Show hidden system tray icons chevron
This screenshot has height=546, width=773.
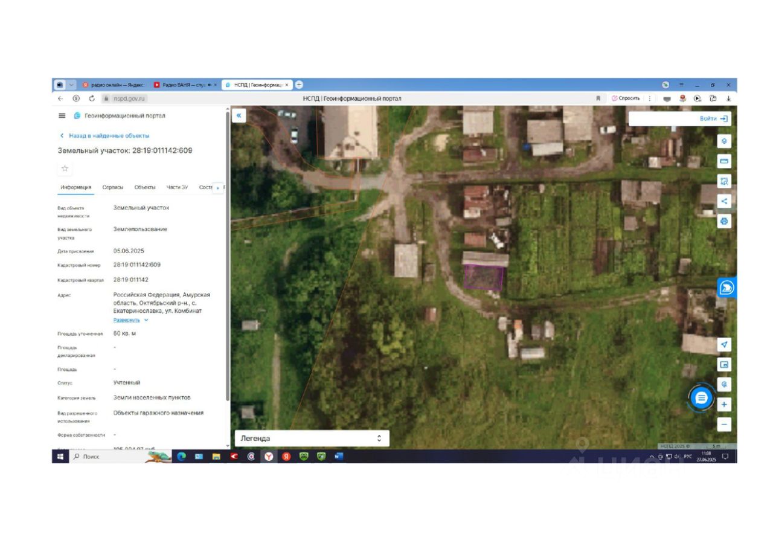(x=652, y=457)
